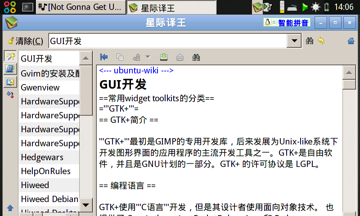Click the green download-arrow save icon

164,57
